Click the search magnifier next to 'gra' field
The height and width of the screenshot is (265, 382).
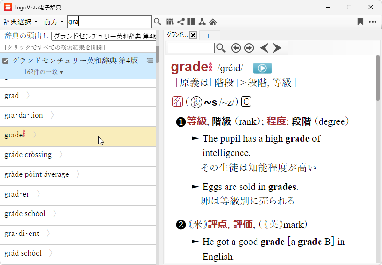click(157, 22)
